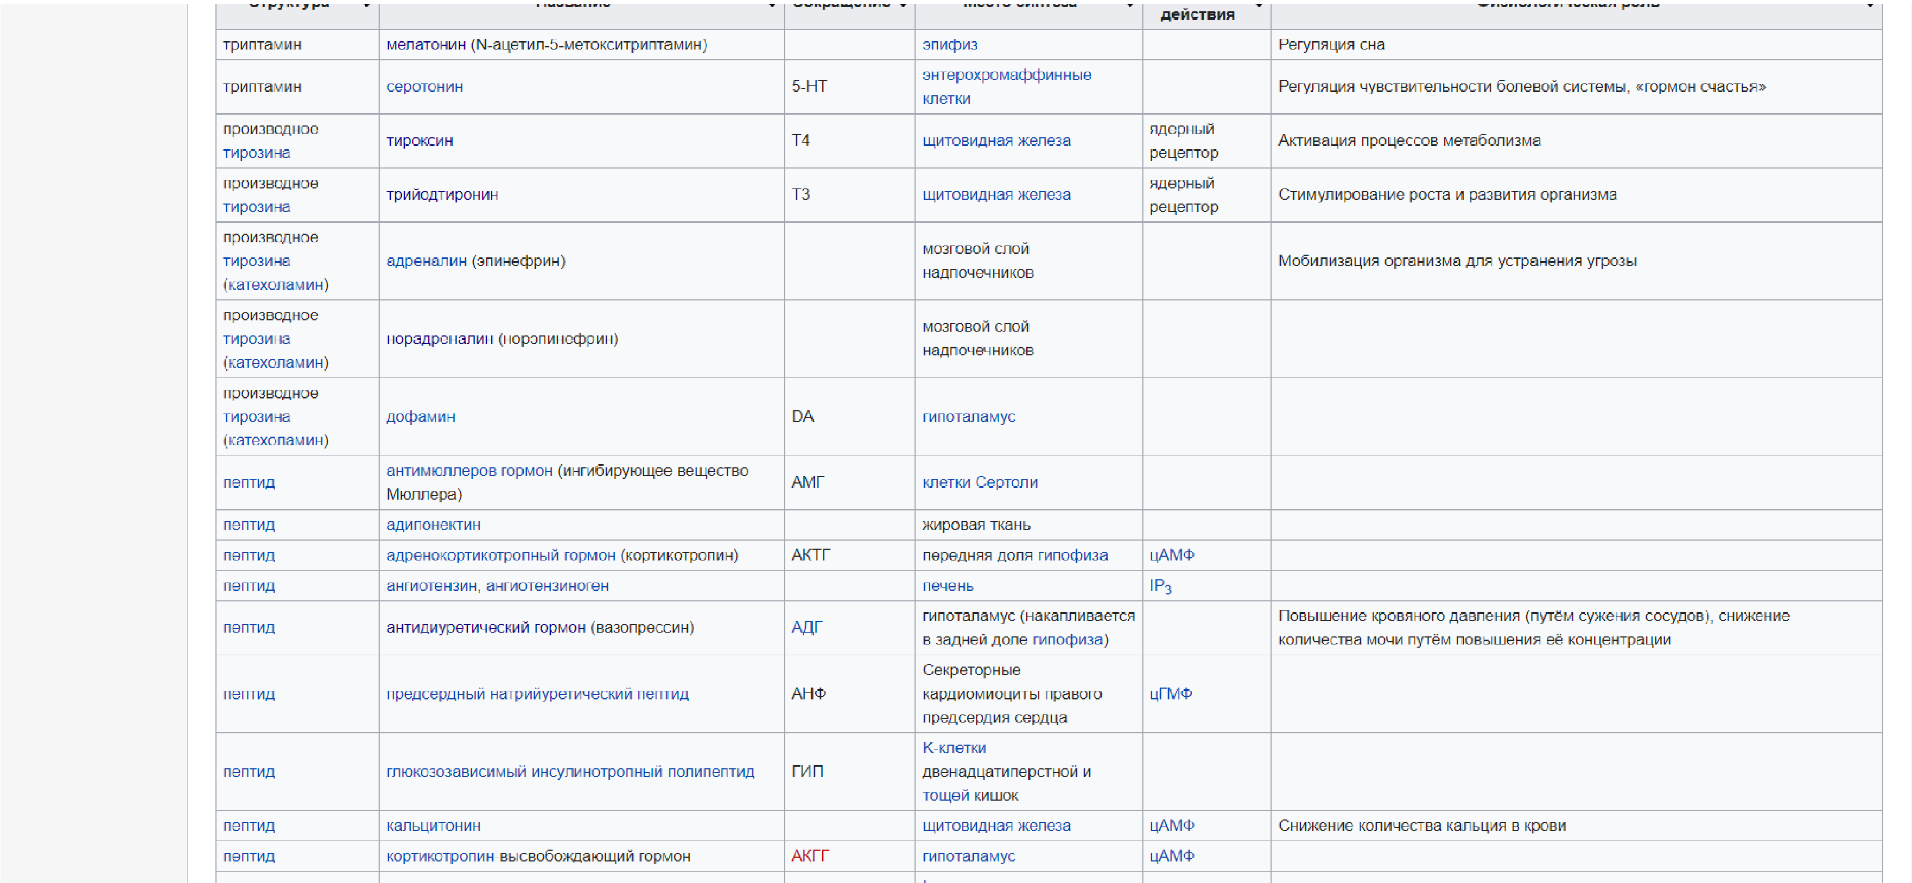Click цГМФ link in АНФ row
The height and width of the screenshot is (883, 1912).
1170,695
